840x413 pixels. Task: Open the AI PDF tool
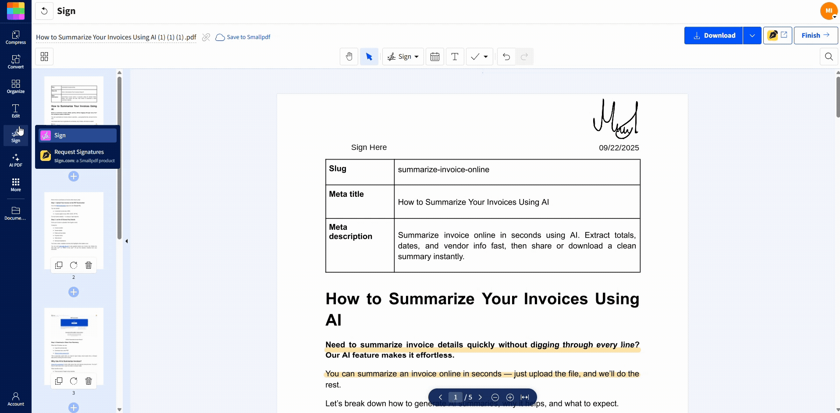[15, 160]
